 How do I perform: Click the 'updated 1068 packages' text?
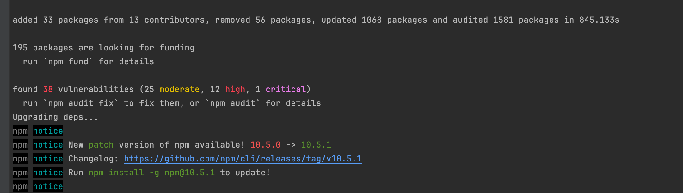click(x=374, y=20)
